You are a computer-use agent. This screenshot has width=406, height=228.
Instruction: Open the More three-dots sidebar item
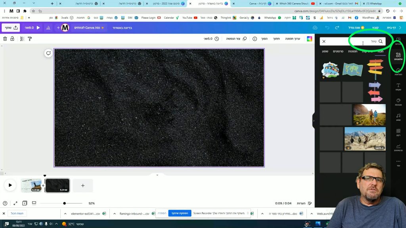coord(398,163)
